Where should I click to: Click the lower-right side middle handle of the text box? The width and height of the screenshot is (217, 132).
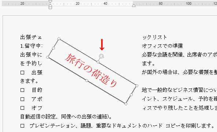tap(131, 95)
